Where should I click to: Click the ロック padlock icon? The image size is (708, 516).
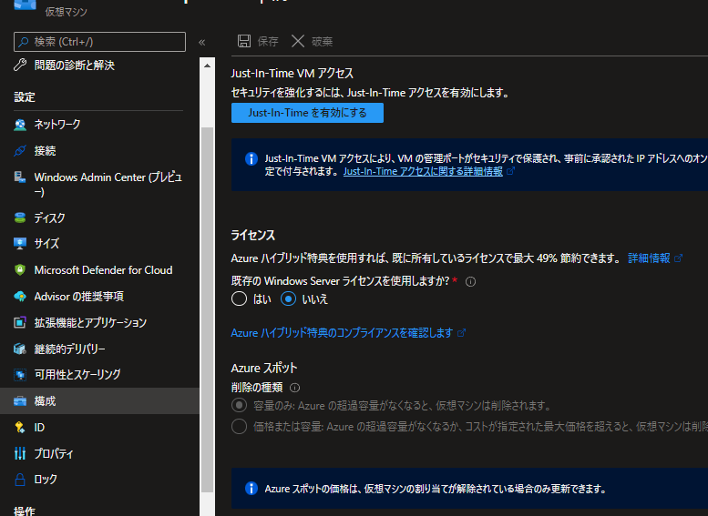click(20, 479)
